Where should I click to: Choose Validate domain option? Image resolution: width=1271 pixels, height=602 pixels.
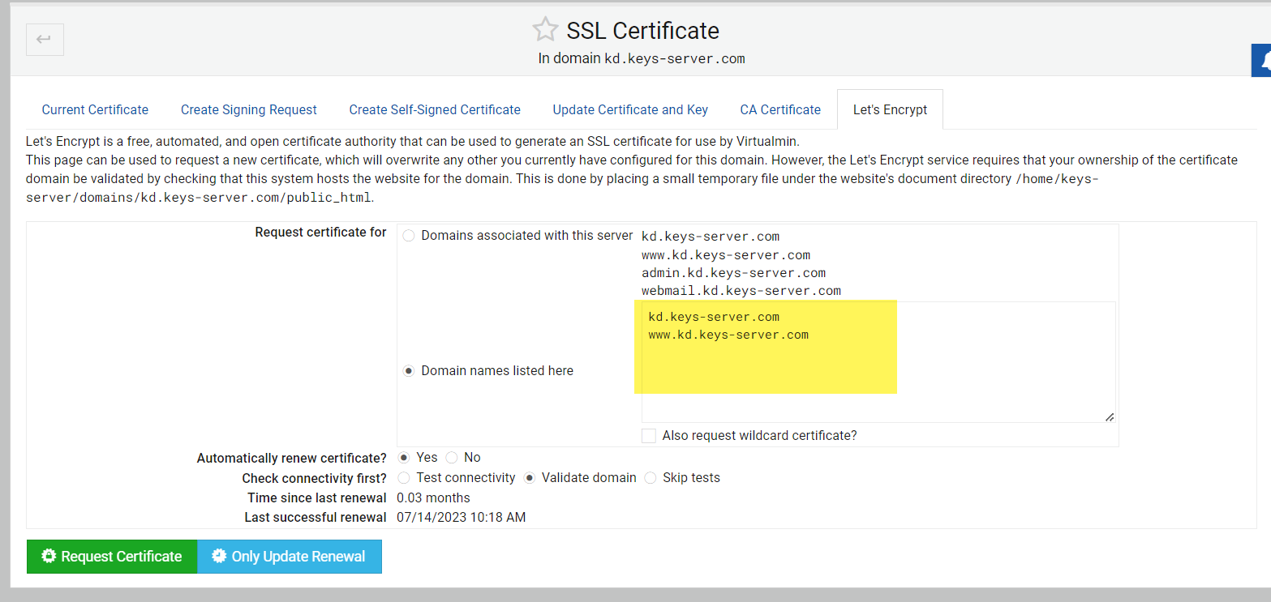(x=530, y=478)
